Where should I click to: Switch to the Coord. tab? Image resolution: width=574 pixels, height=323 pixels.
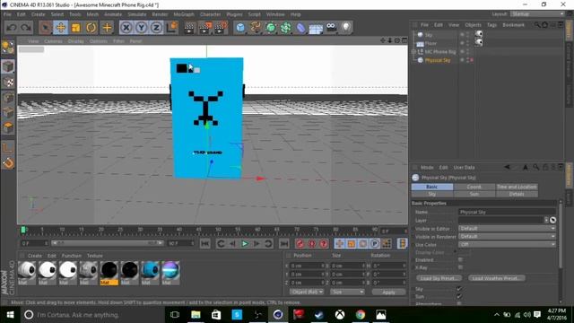coord(474,187)
